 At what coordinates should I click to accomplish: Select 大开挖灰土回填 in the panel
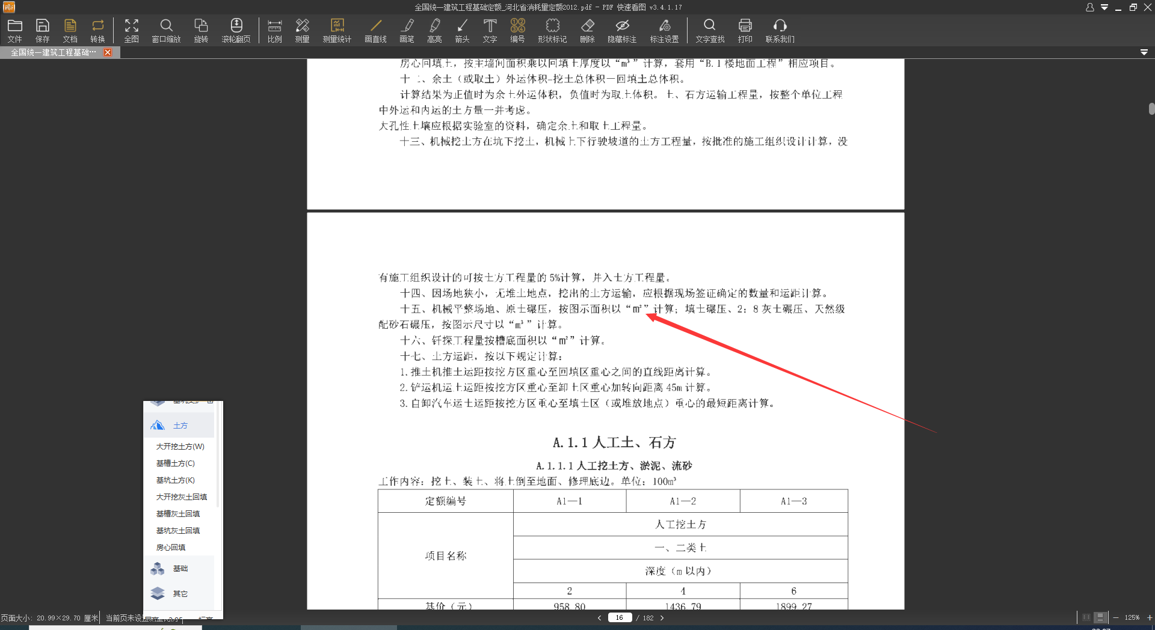pyautogui.click(x=181, y=497)
